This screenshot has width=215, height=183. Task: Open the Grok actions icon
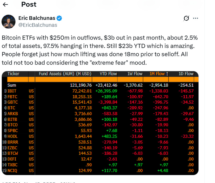pyautogui.click(x=186, y=18)
